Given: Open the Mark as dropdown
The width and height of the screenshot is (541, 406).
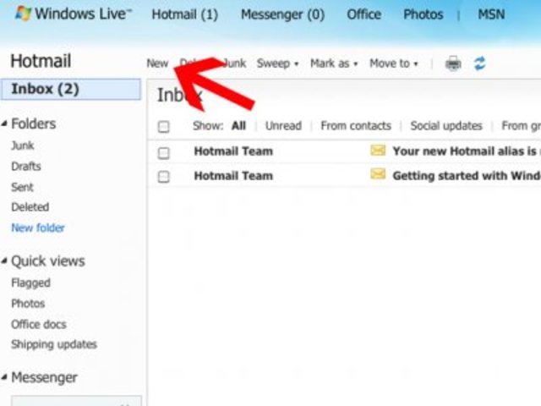Looking at the screenshot, I should [x=334, y=63].
